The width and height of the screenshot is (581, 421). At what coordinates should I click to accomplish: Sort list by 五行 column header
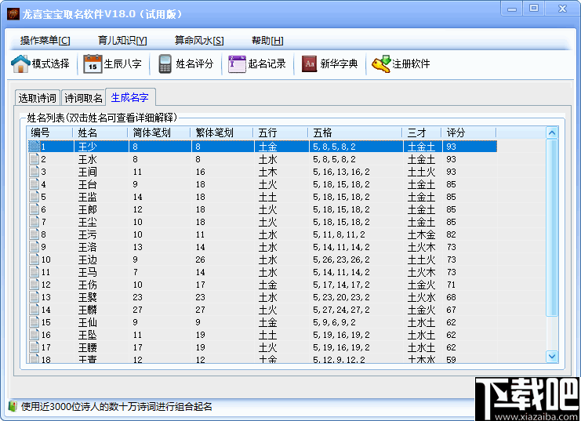(281, 132)
